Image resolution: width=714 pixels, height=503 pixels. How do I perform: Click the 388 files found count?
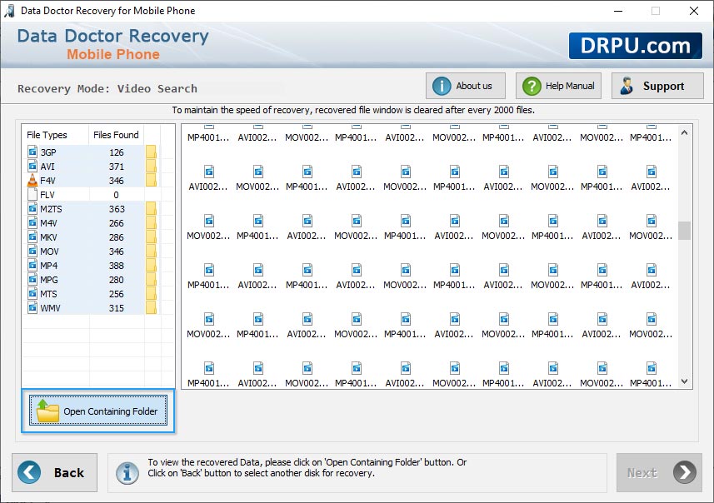(x=116, y=266)
